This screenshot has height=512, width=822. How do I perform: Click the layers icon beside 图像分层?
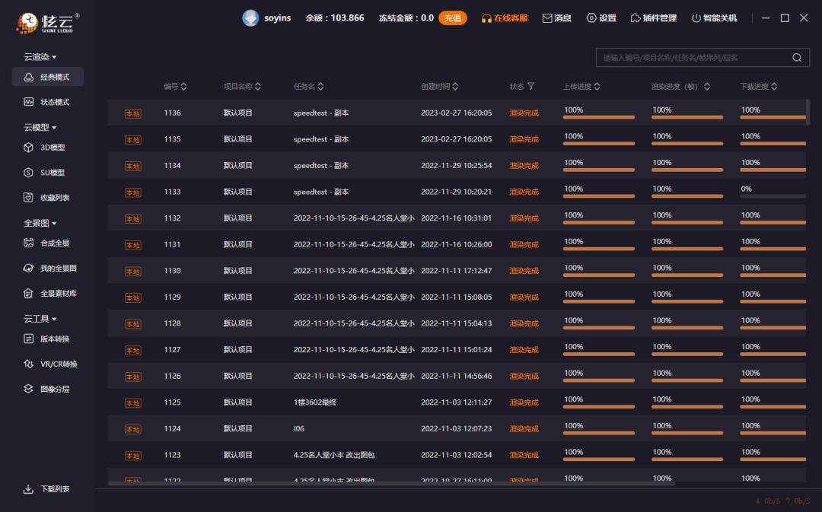coord(28,389)
